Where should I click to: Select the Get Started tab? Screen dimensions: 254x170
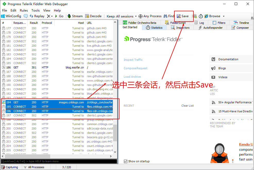pos(130,27)
